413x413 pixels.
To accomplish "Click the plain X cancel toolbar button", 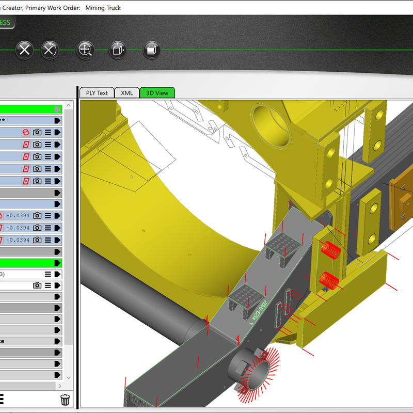I will [x=24, y=50].
